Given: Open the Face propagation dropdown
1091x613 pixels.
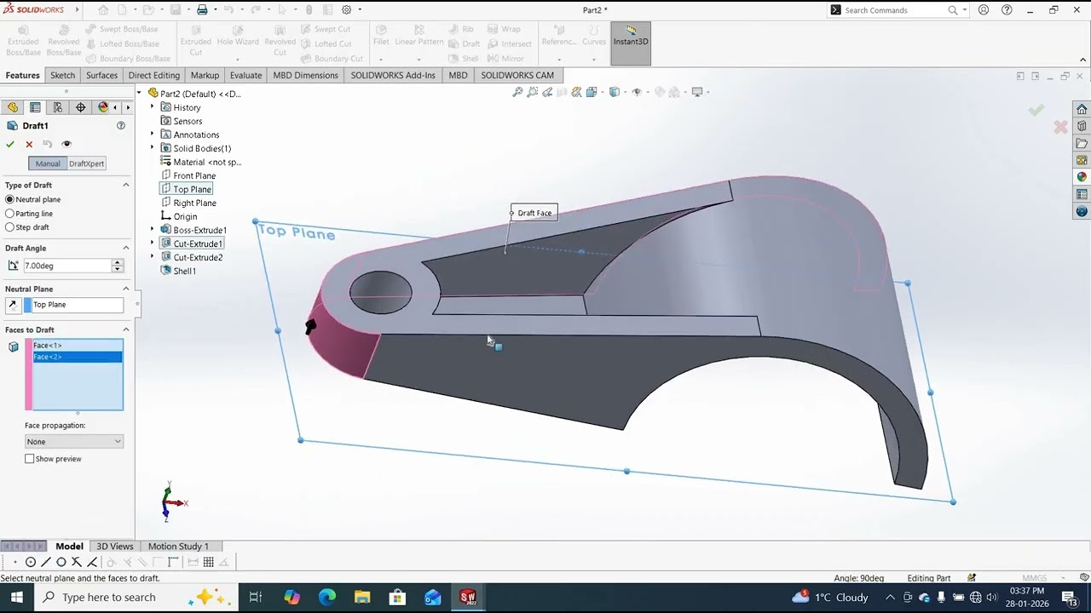Looking at the screenshot, I should [74, 442].
